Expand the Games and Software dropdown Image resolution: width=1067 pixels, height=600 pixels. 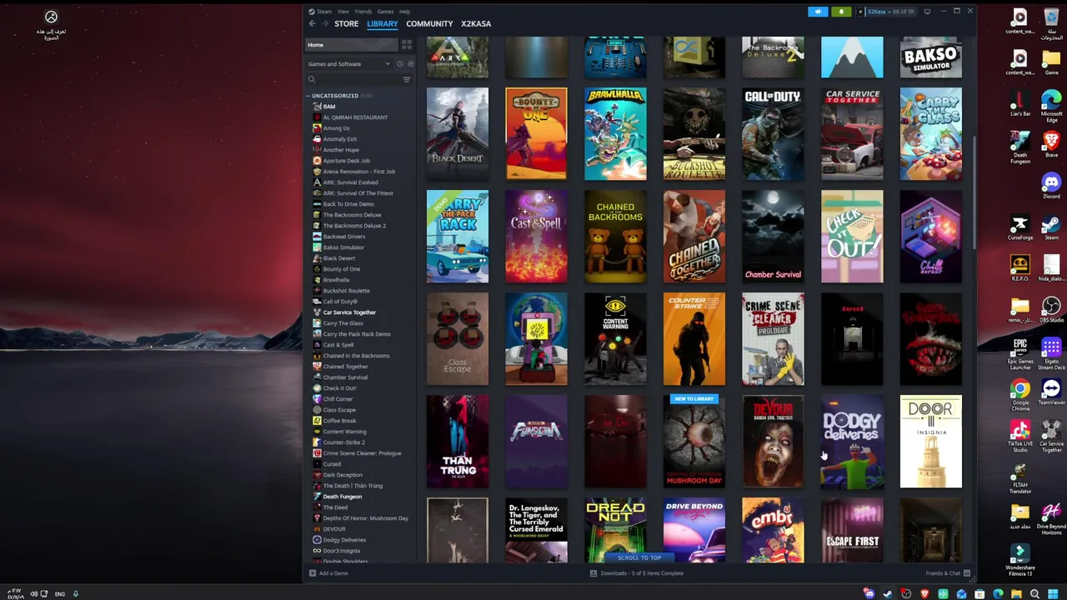click(x=349, y=64)
